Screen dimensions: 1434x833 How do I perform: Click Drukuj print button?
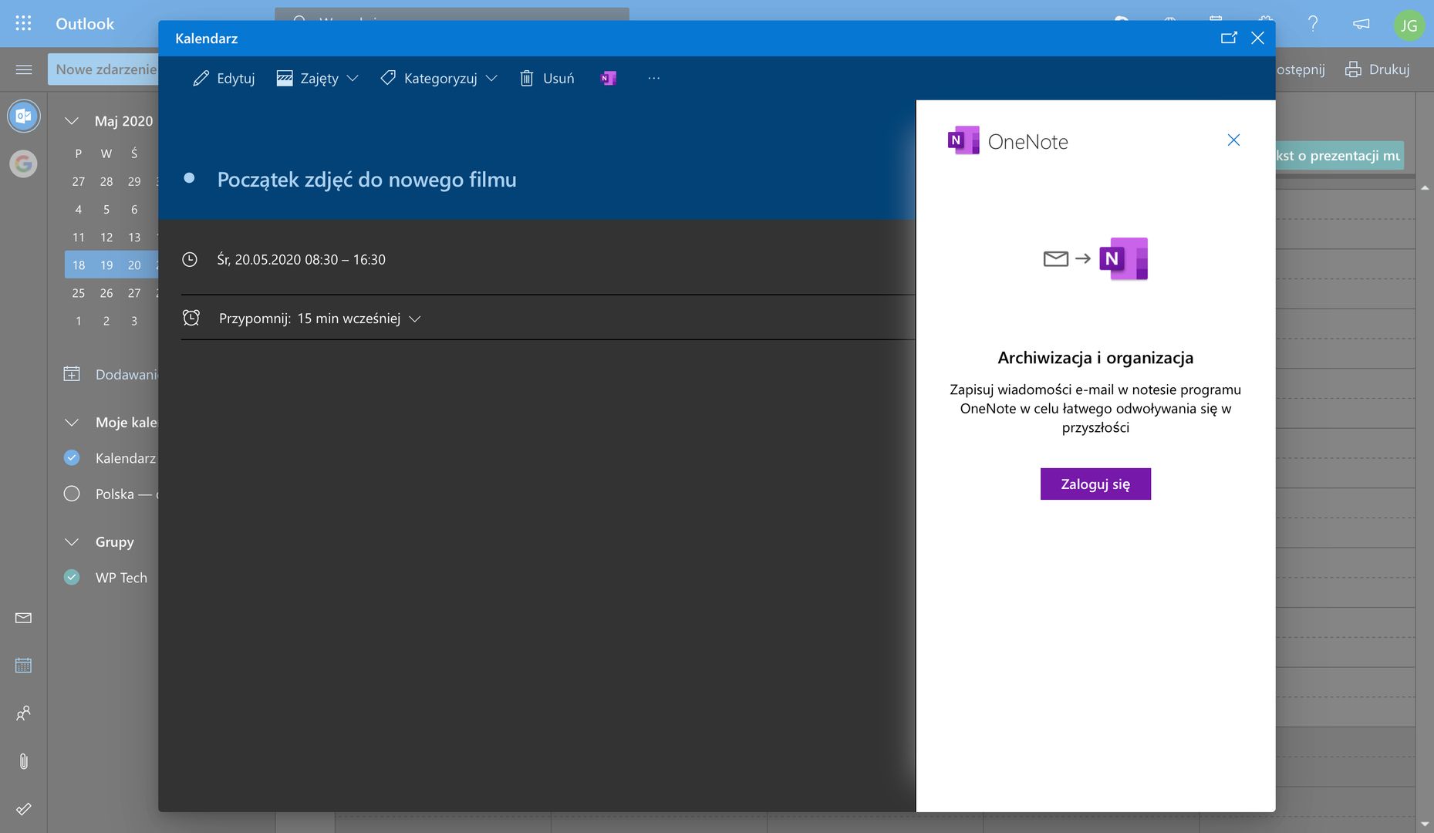pos(1378,69)
